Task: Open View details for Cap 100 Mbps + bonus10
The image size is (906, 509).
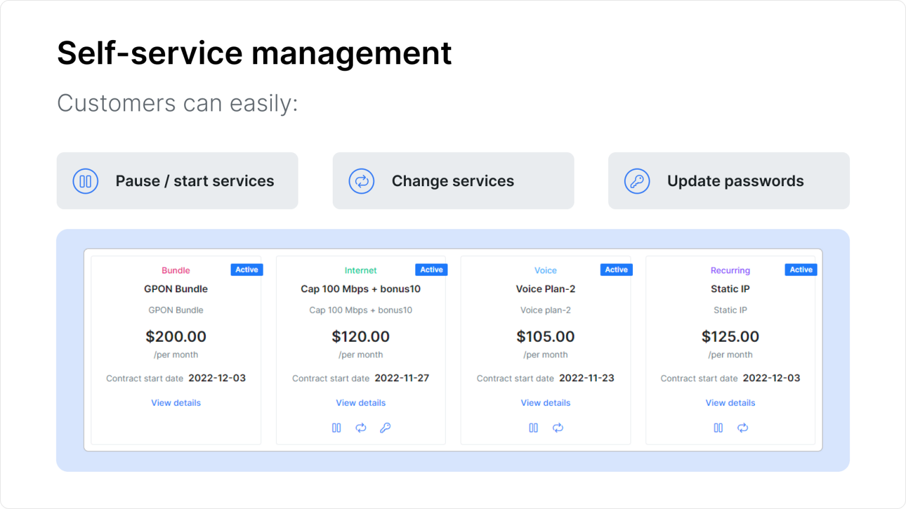Action: tap(360, 402)
